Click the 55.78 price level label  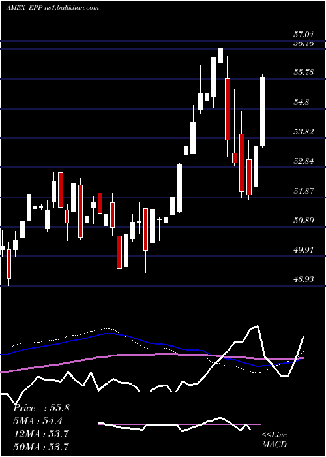[x=304, y=72]
